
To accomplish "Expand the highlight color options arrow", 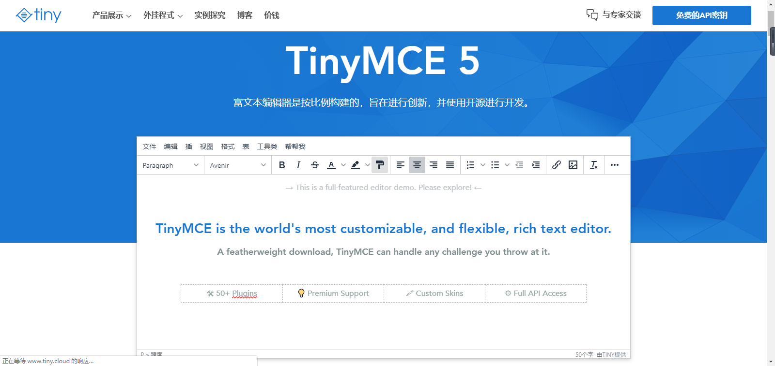I will [x=368, y=165].
